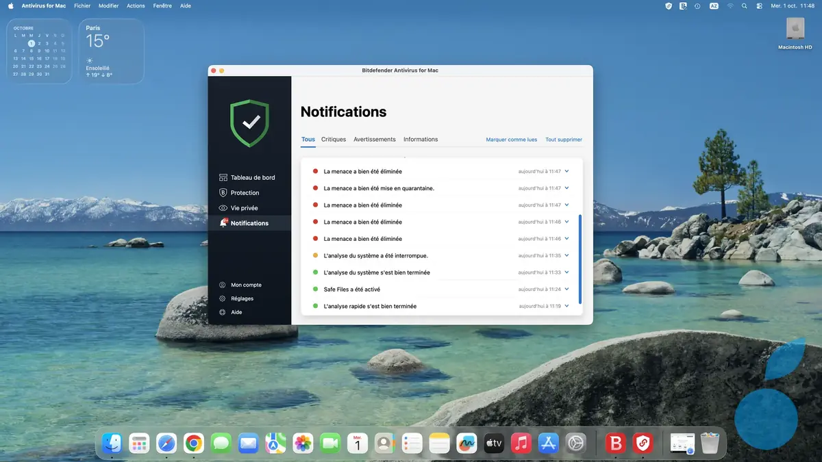Switch to the Avertissements tab

(x=374, y=139)
